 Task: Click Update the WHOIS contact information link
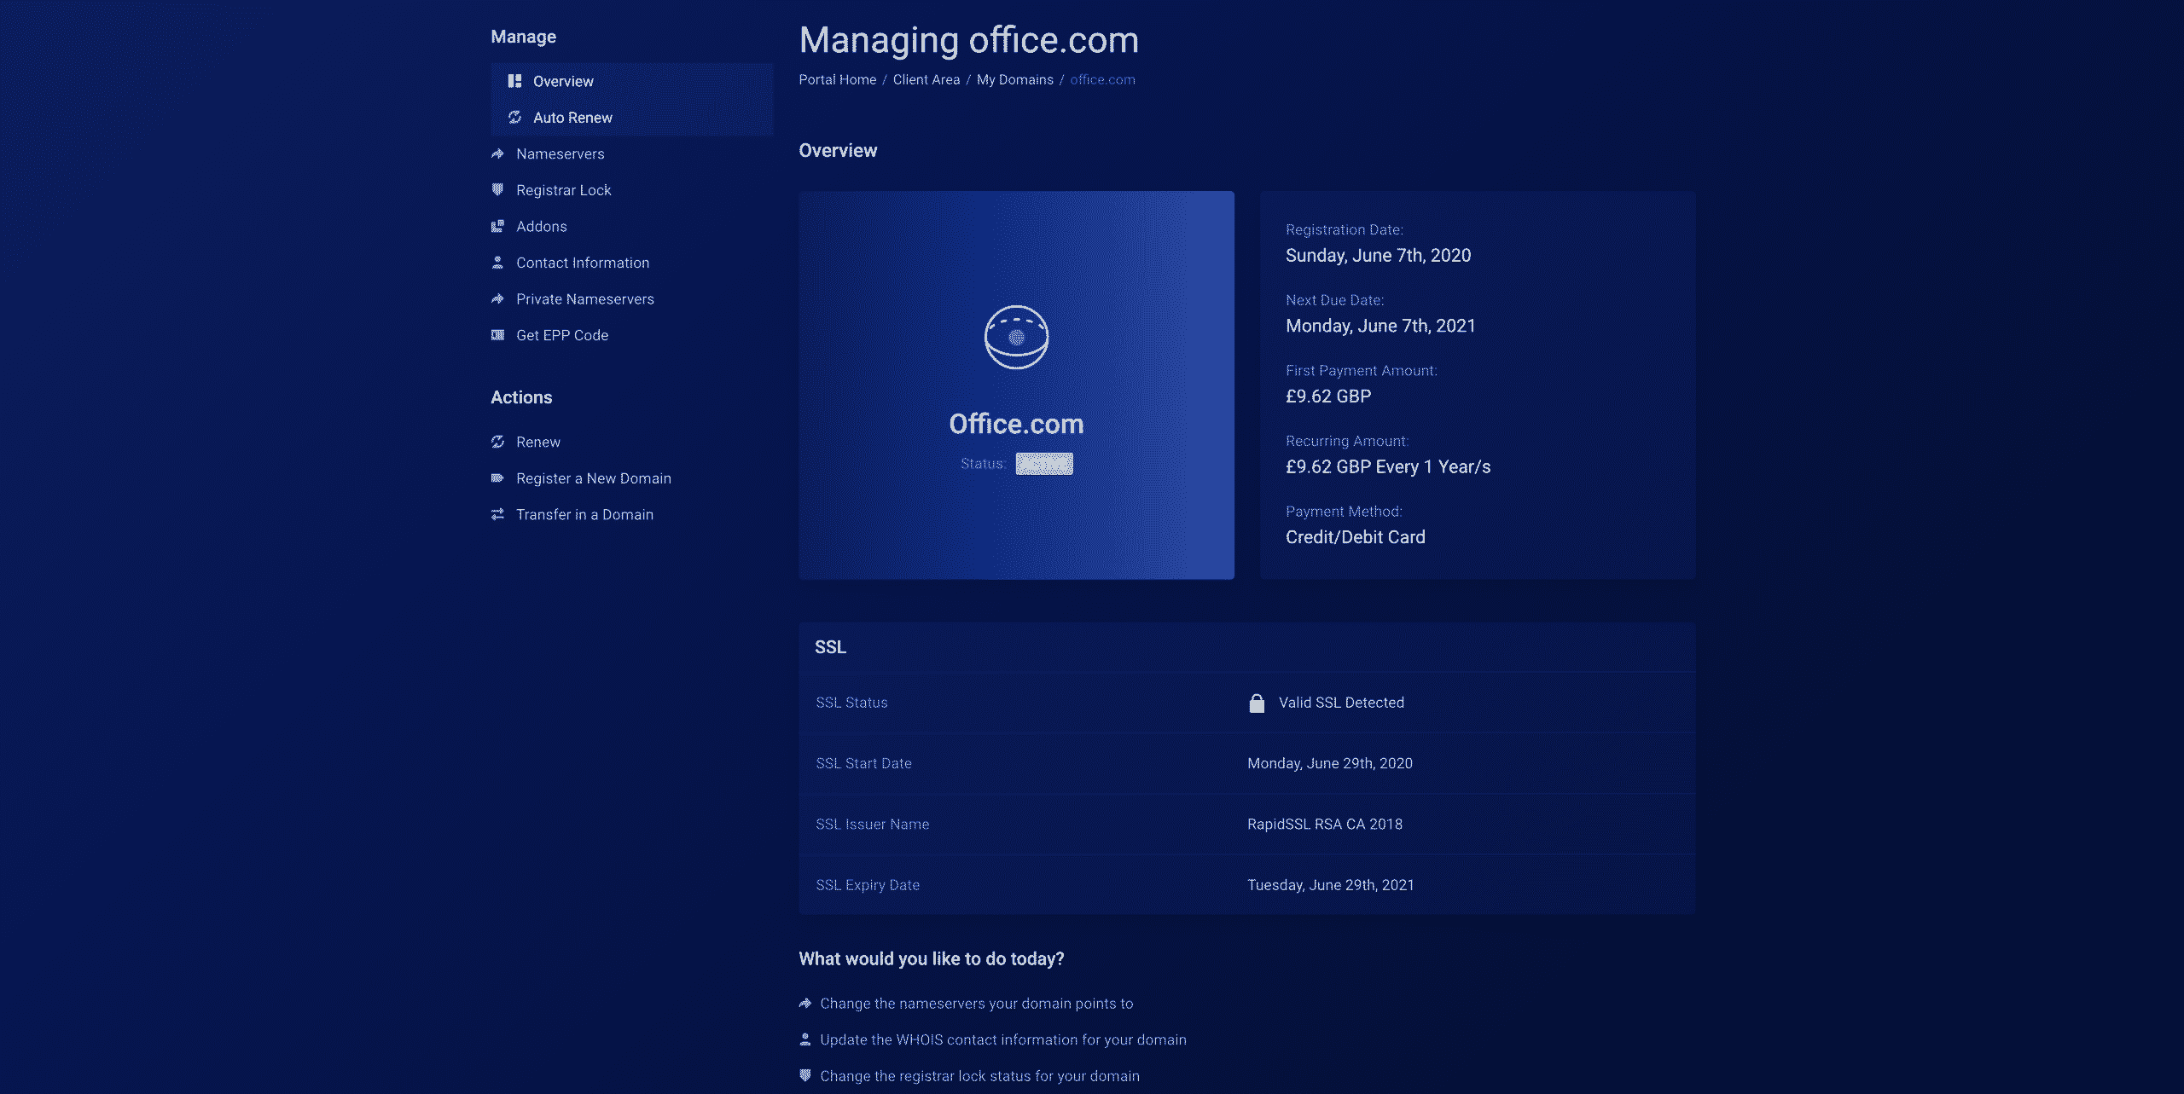point(1002,1039)
